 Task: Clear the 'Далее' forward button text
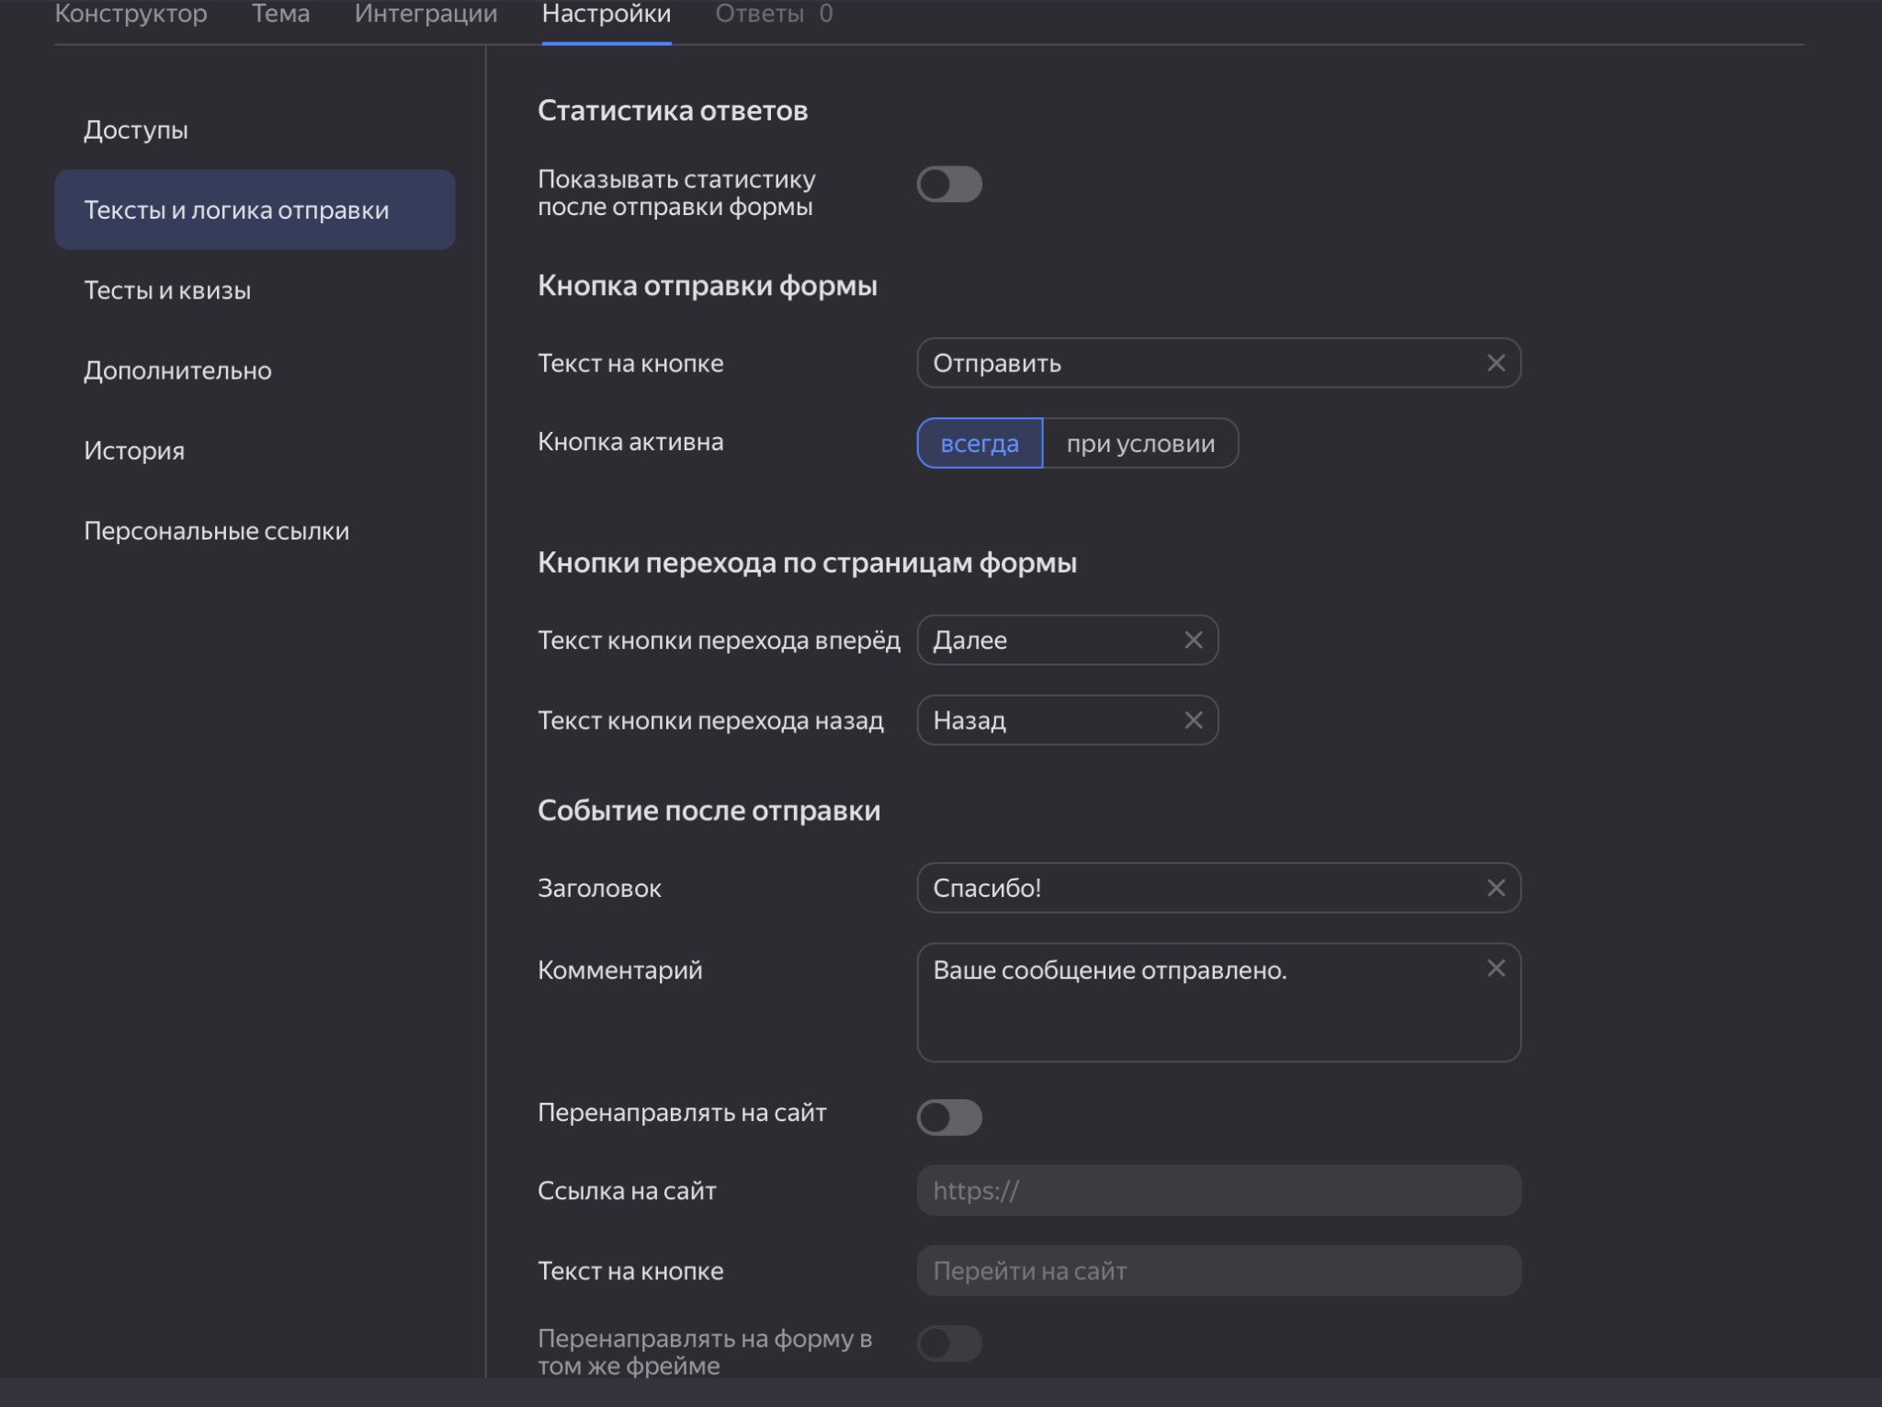(1193, 640)
